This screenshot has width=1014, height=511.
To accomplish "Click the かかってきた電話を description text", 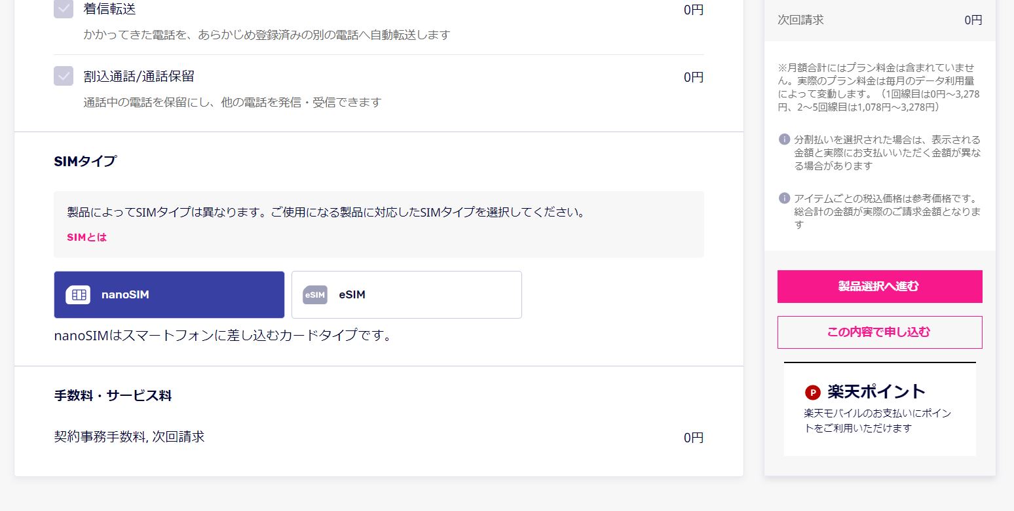I will 267,35.
